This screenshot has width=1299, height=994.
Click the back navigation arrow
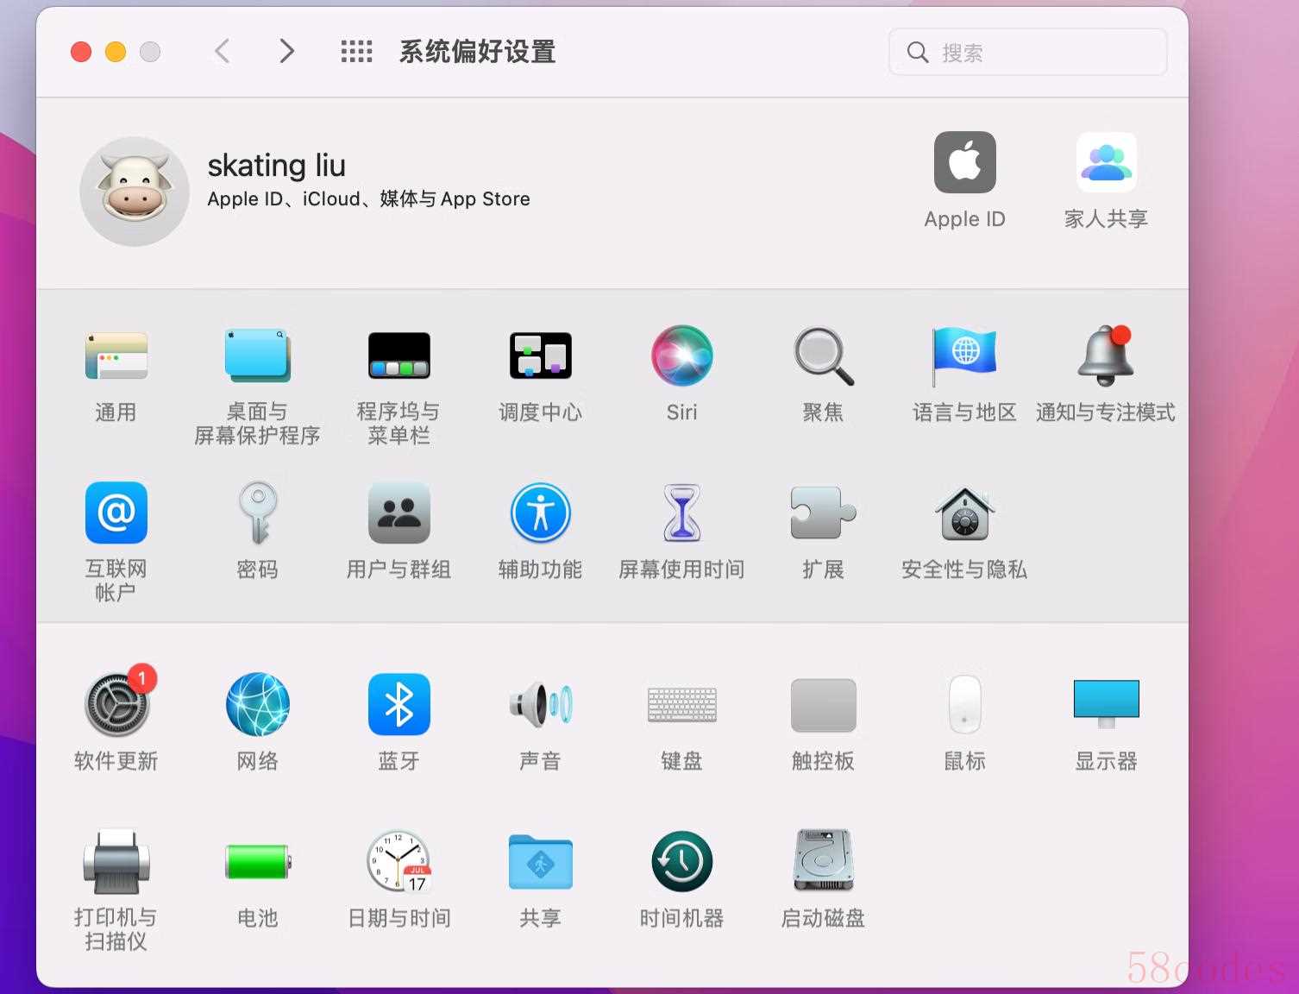point(223,52)
